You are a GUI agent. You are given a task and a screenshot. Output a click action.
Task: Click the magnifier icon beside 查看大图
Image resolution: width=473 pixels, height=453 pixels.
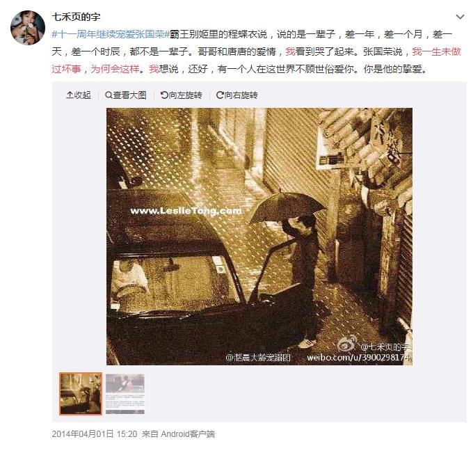coord(109,95)
